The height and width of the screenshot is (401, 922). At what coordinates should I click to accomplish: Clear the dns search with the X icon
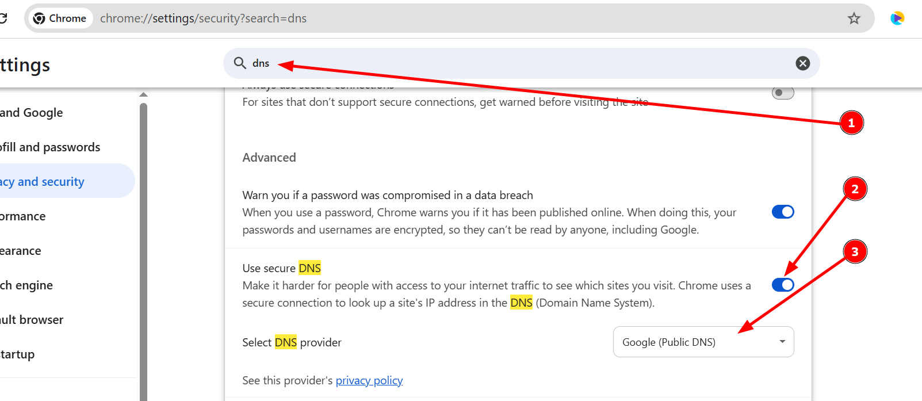coord(802,63)
